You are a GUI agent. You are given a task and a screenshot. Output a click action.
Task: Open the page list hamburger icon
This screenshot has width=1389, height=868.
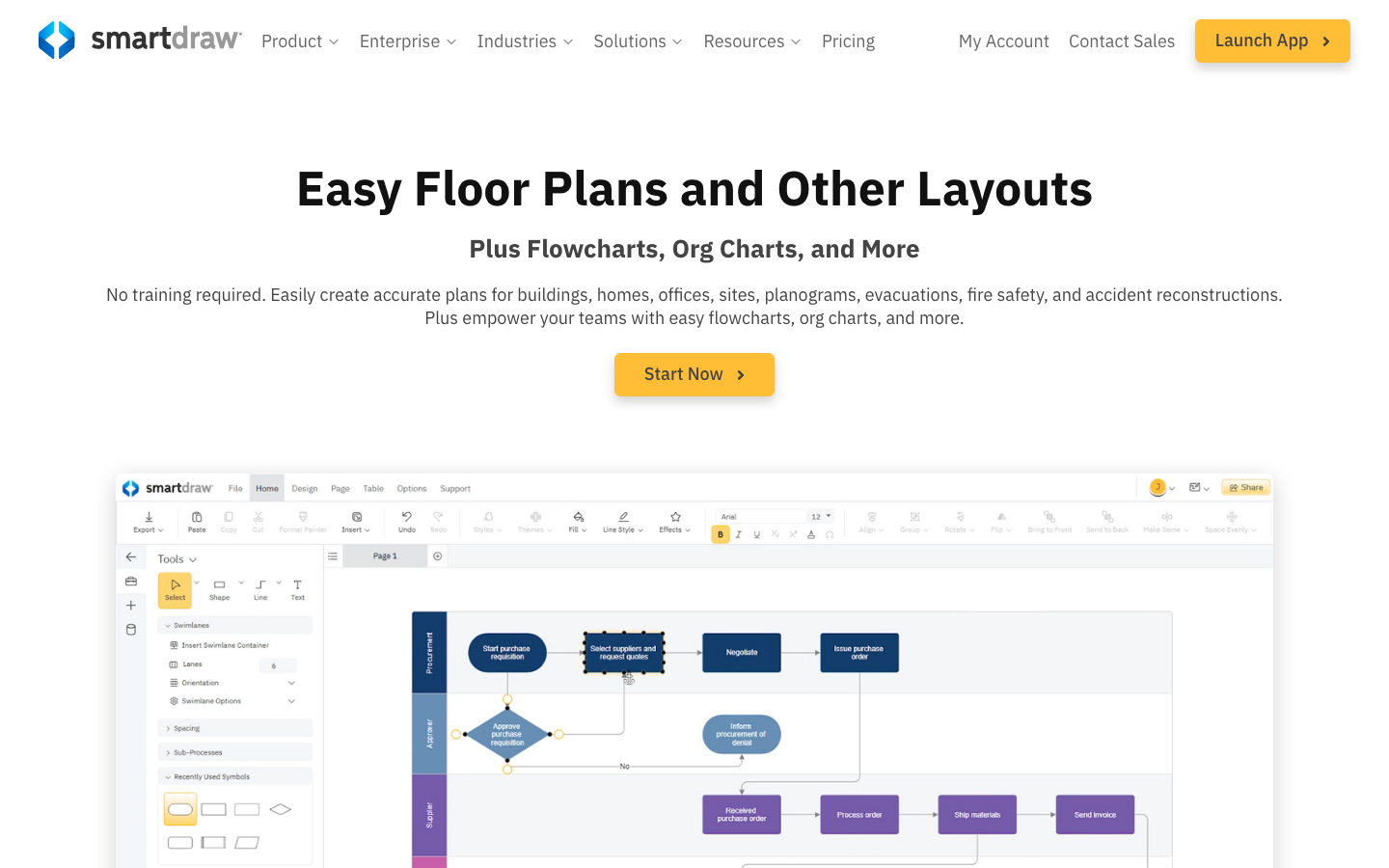point(333,556)
